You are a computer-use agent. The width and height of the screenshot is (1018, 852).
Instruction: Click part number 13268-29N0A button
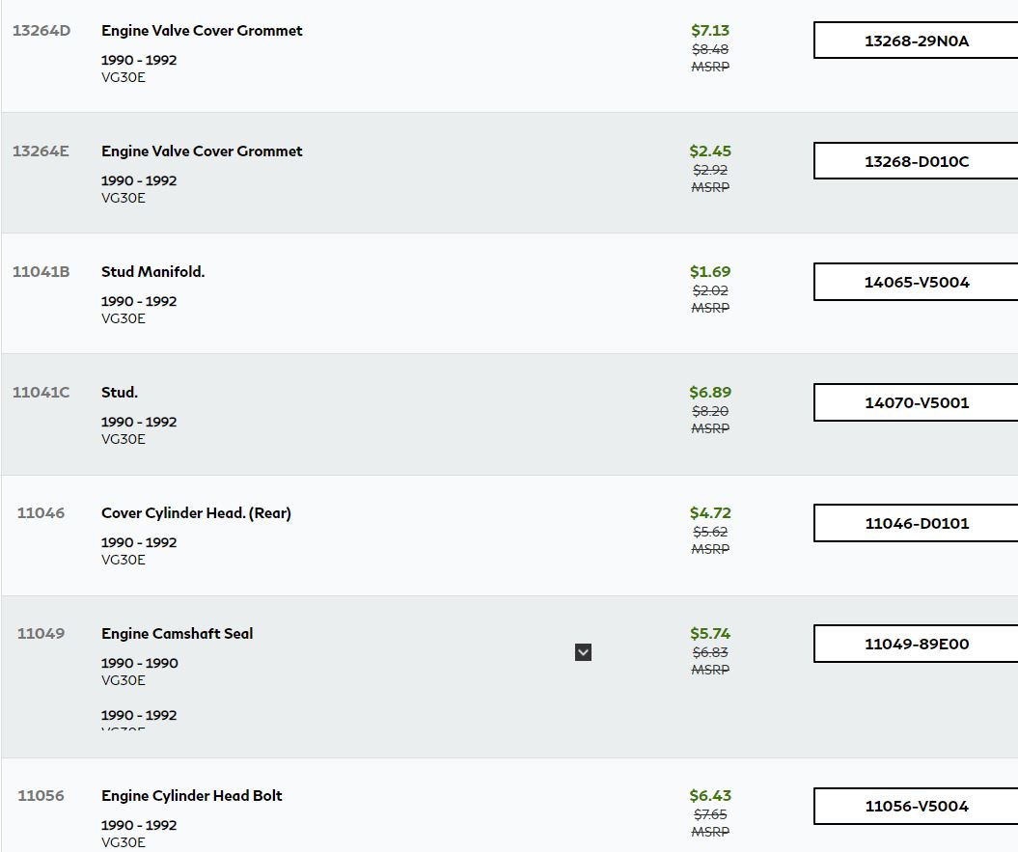click(916, 41)
